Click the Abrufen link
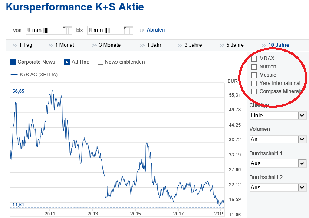The image size is (309, 218). (x=156, y=30)
